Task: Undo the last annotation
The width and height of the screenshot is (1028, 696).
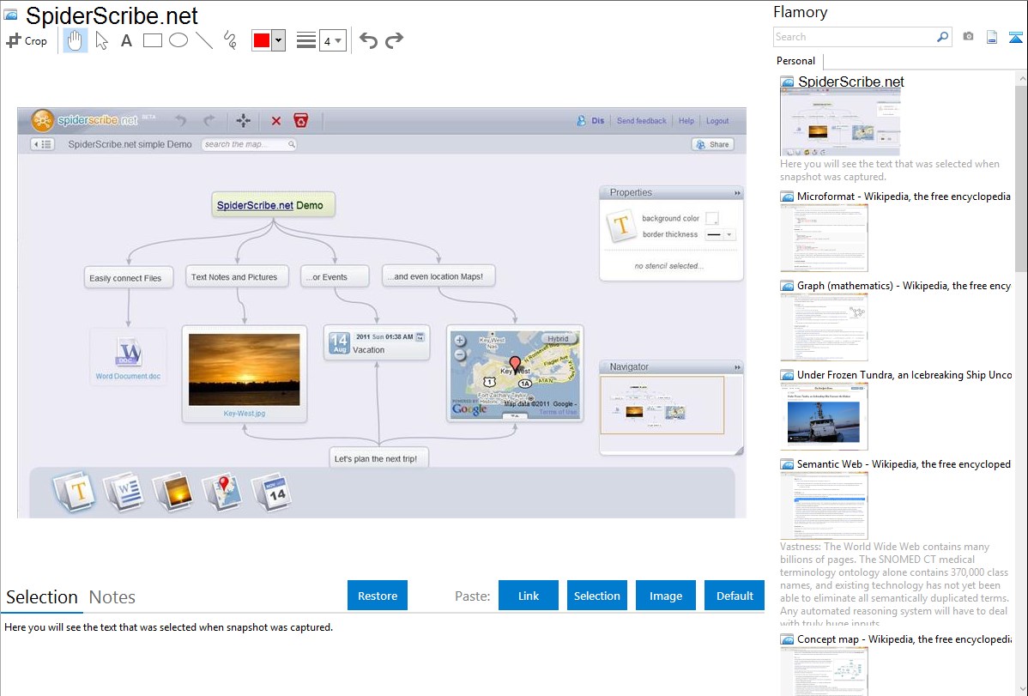Action: click(368, 40)
